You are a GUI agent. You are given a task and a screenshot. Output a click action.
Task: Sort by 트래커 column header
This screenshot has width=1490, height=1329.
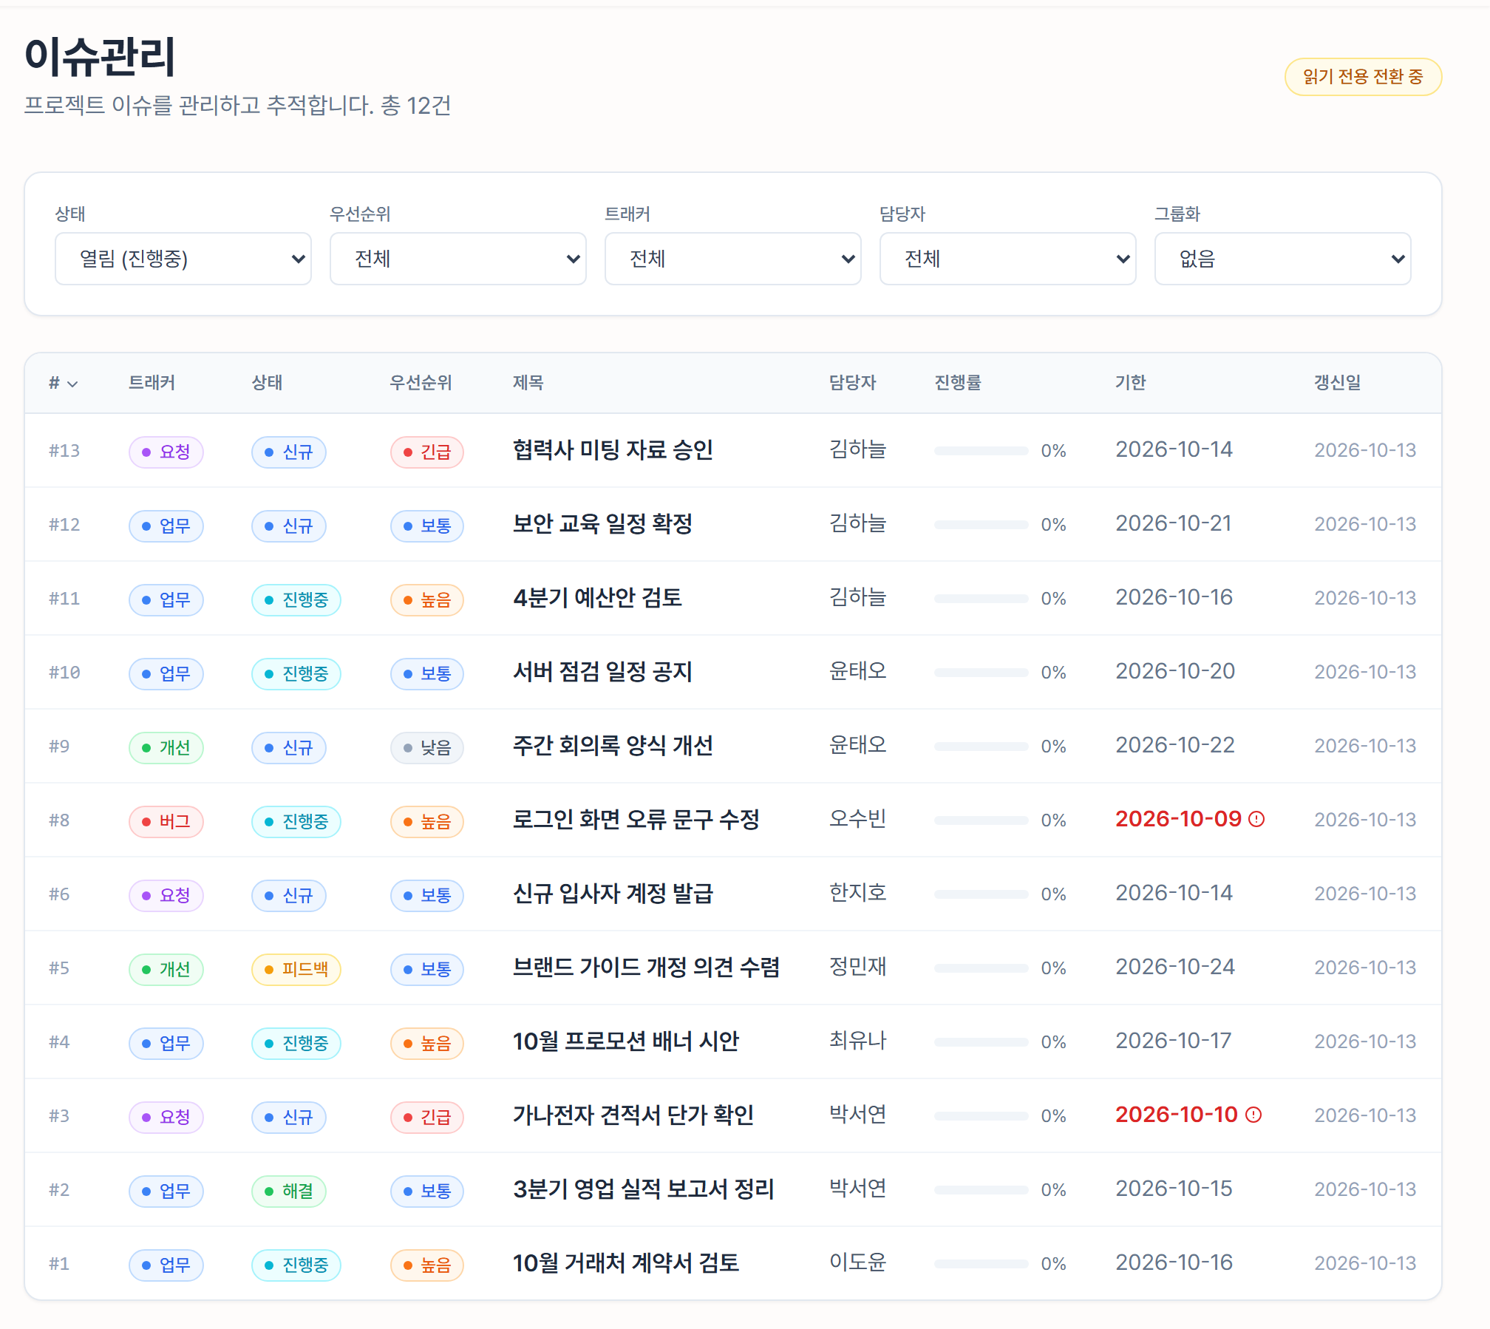(x=152, y=383)
